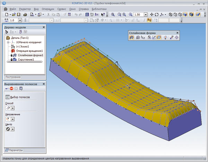Click the Create object arrow icon
Viewport: 208px width, 162px height.
coord(7,89)
